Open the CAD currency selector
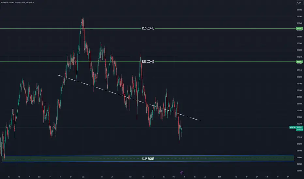This screenshot has width=304, height=179. point(299,3)
